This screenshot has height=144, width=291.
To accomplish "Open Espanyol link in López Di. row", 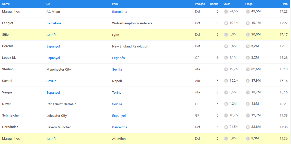I will [53, 58].
